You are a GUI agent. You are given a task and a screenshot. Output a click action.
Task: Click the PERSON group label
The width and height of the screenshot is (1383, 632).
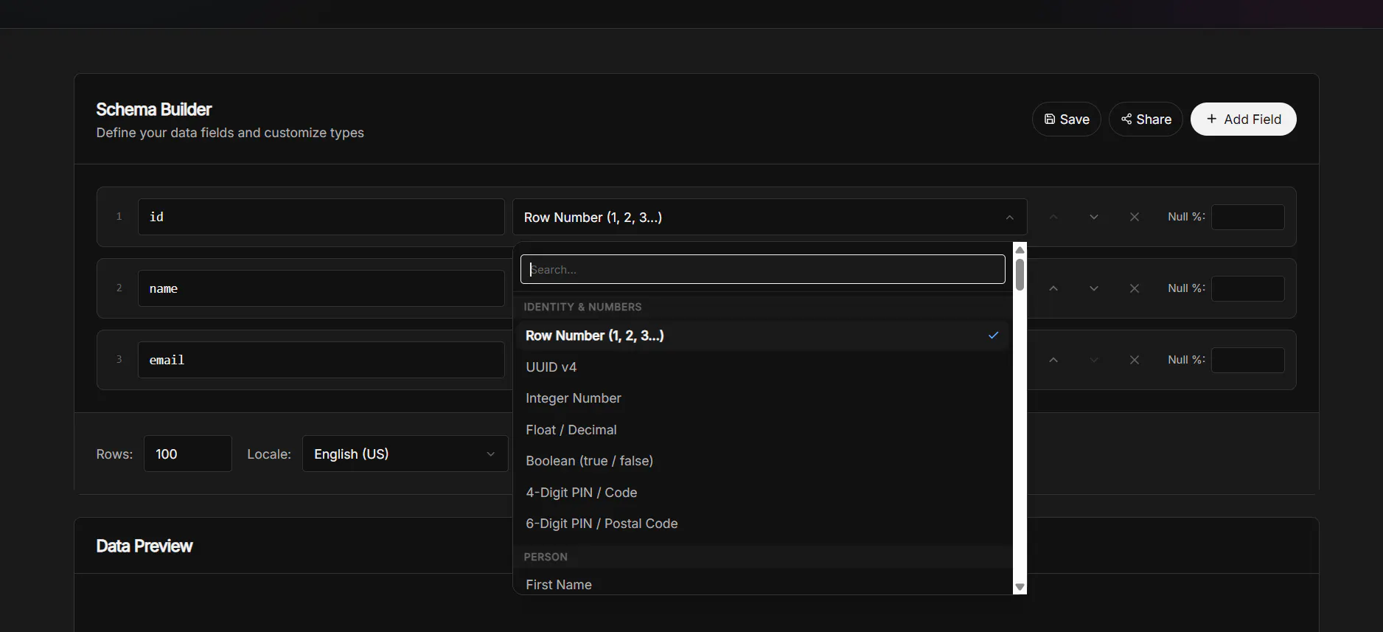pyautogui.click(x=546, y=557)
